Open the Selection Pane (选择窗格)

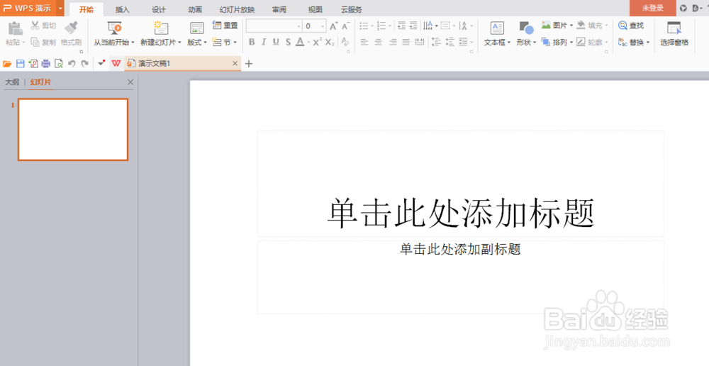click(674, 34)
